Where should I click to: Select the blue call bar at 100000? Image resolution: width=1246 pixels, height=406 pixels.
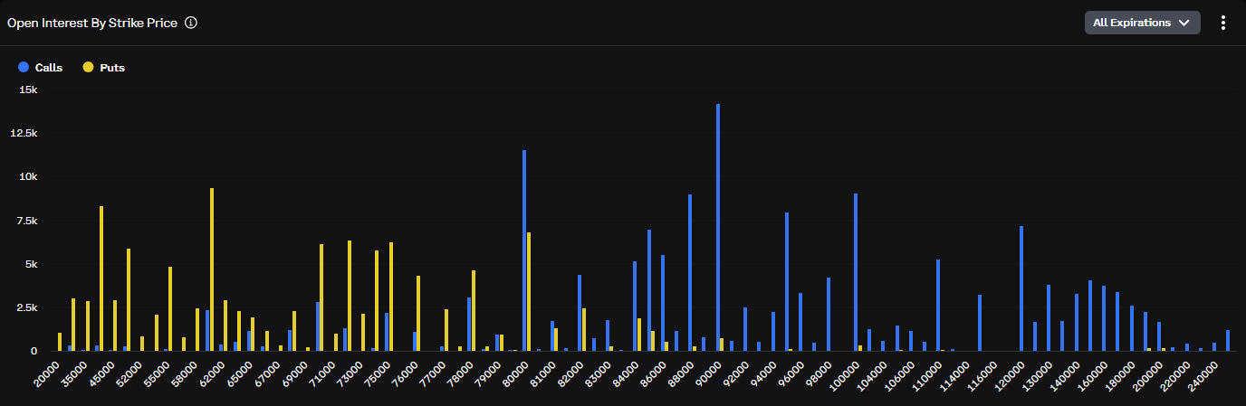pyautogui.click(x=856, y=272)
